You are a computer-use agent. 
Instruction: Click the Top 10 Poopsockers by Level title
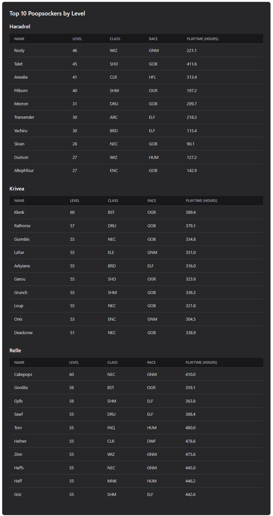pyautogui.click(x=47, y=13)
